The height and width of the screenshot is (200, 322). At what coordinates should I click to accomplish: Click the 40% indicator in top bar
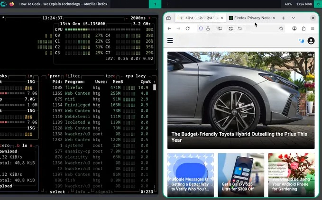click(x=288, y=4)
